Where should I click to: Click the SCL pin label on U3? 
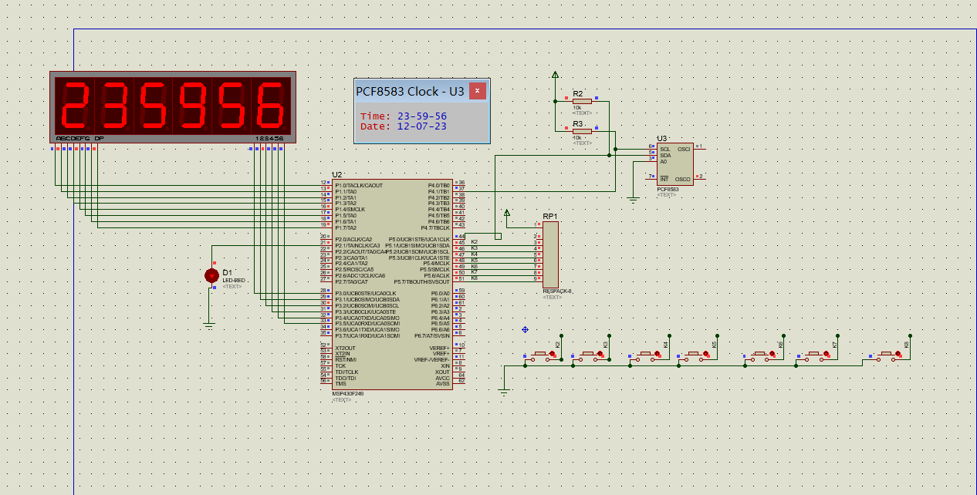click(x=664, y=149)
